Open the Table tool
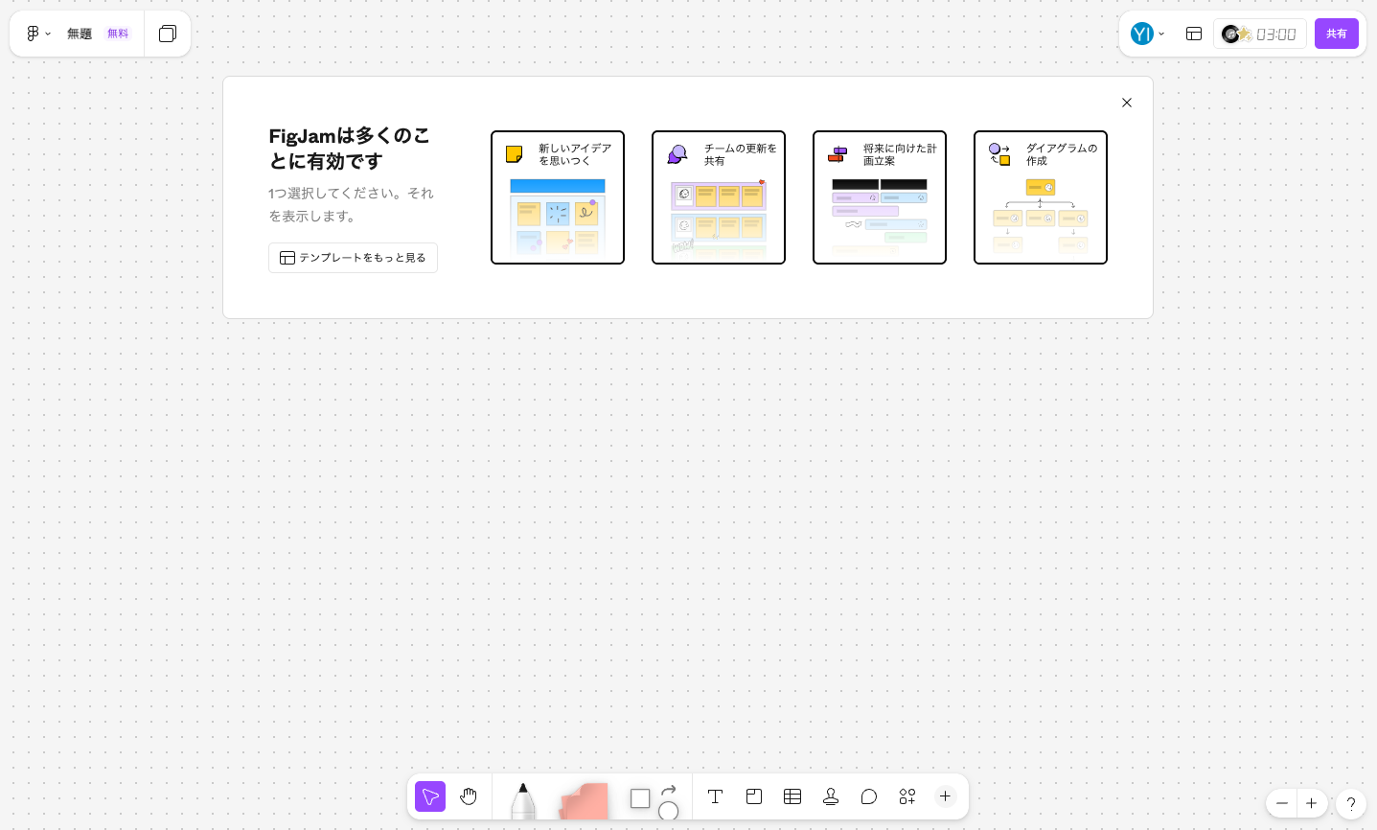 (x=792, y=796)
